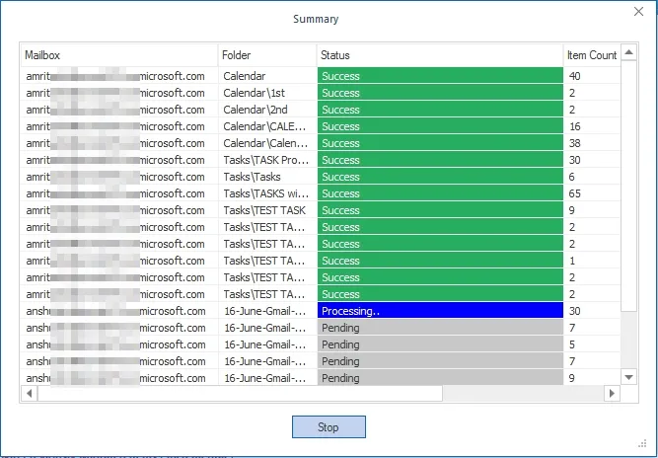Click vertical scrollbar down arrow
The image size is (658, 458).
pyautogui.click(x=628, y=377)
